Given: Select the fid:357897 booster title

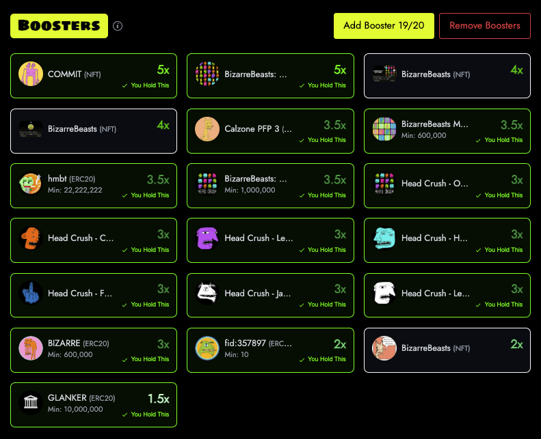Looking at the screenshot, I should (x=258, y=343).
